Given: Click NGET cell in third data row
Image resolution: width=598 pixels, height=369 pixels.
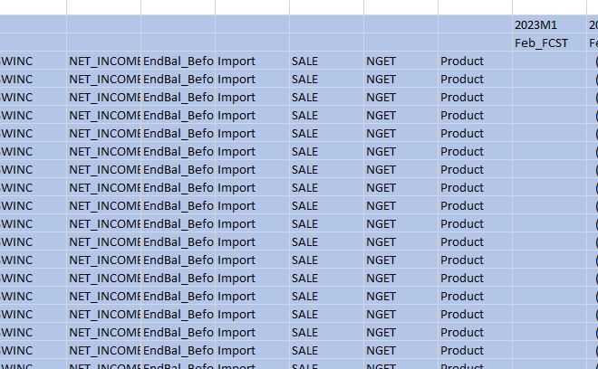Looking at the screenshot, I should pyautogui.click(x=400, y=98).
